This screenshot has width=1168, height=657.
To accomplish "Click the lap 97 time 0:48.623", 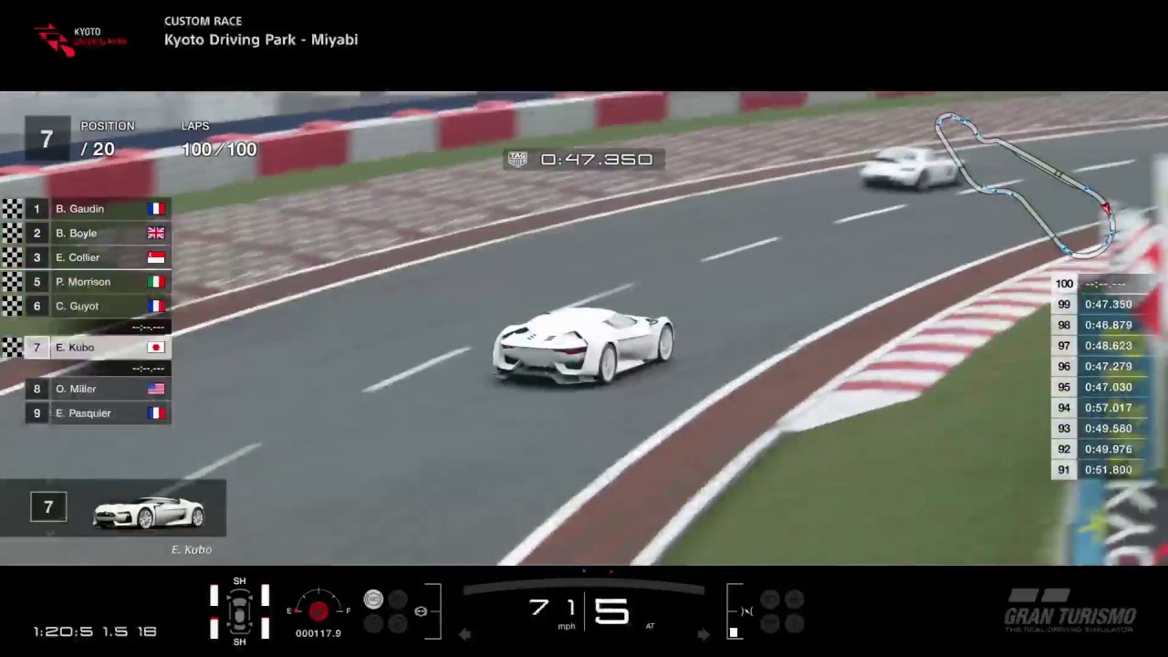I will (x=1108, y=347).
